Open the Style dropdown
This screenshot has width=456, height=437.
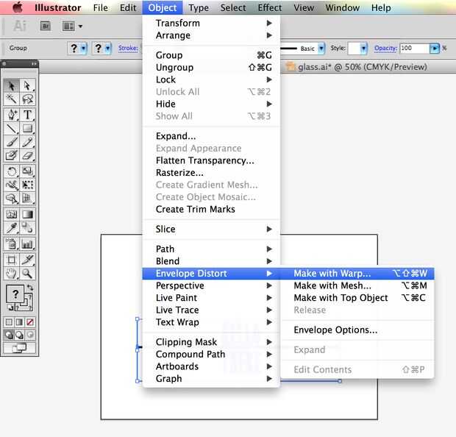(363, 48)
